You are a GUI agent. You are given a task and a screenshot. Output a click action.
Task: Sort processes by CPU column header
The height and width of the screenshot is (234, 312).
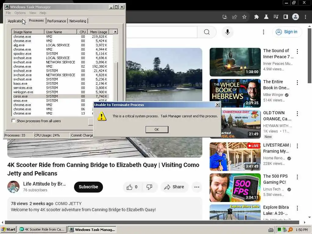[x=83, y=32]
